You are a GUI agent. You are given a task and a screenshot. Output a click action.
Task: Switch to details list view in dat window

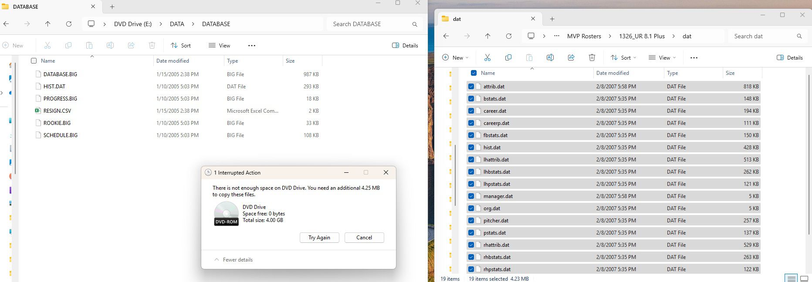click(791, 279)
